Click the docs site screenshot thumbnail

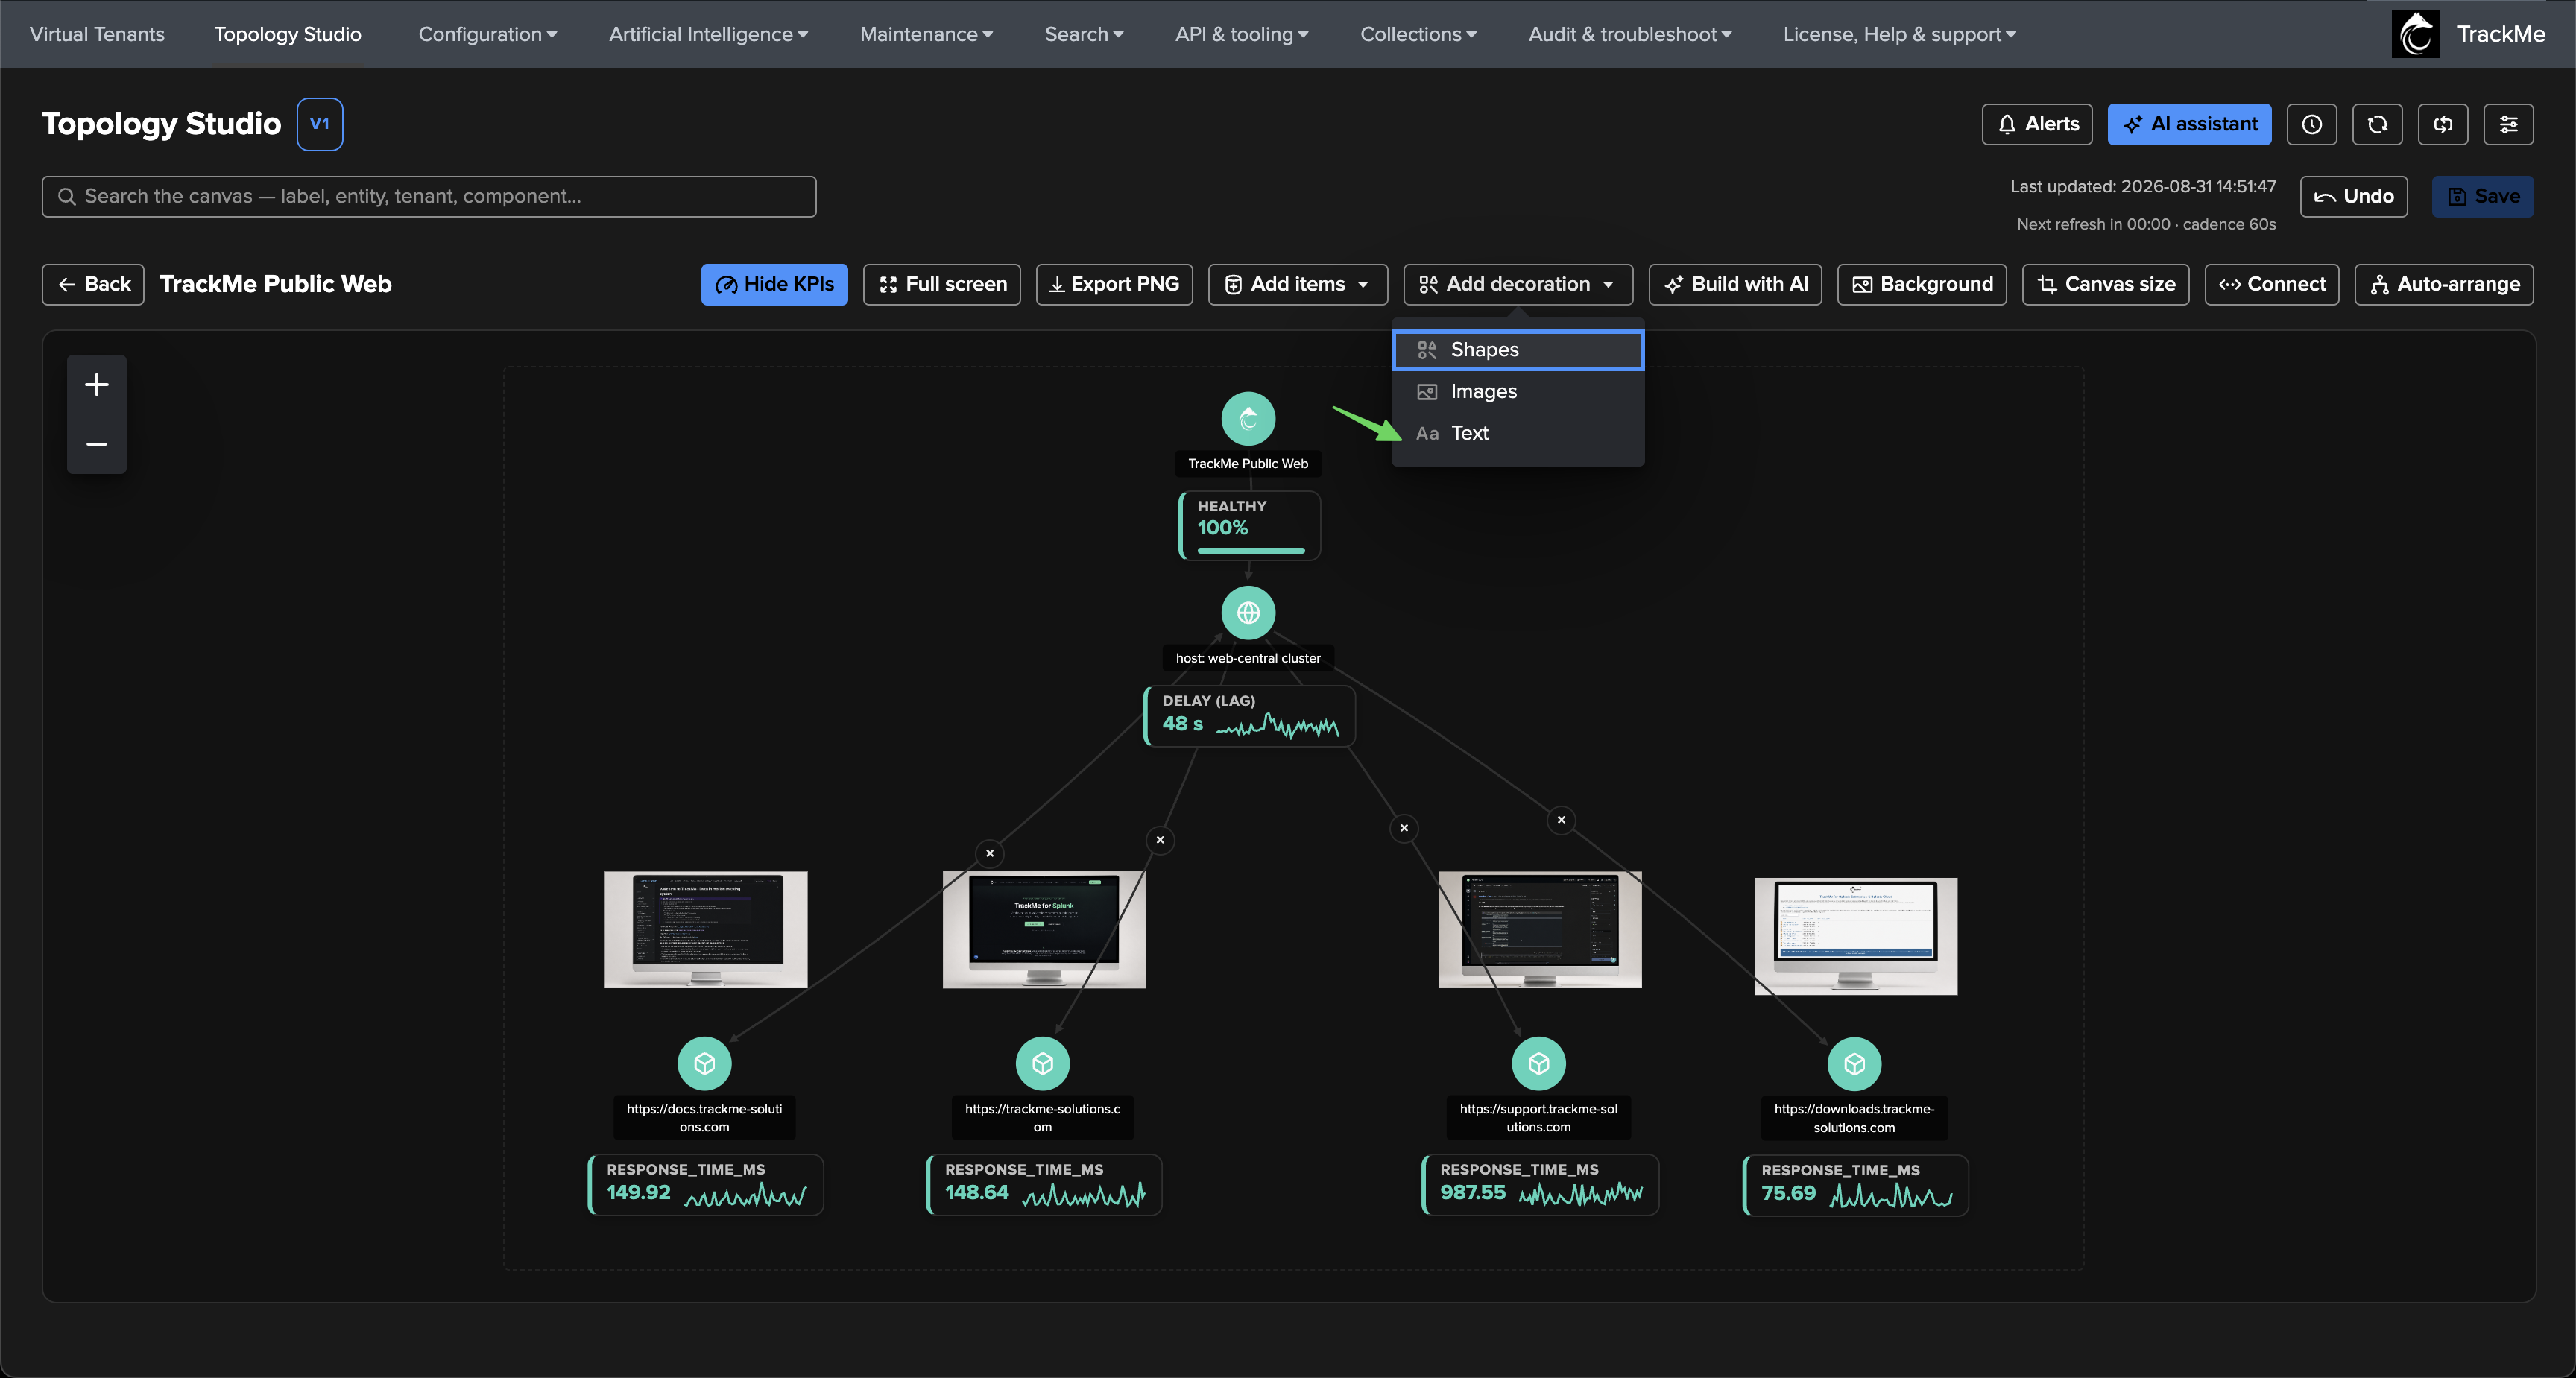[x=706, y=930]
